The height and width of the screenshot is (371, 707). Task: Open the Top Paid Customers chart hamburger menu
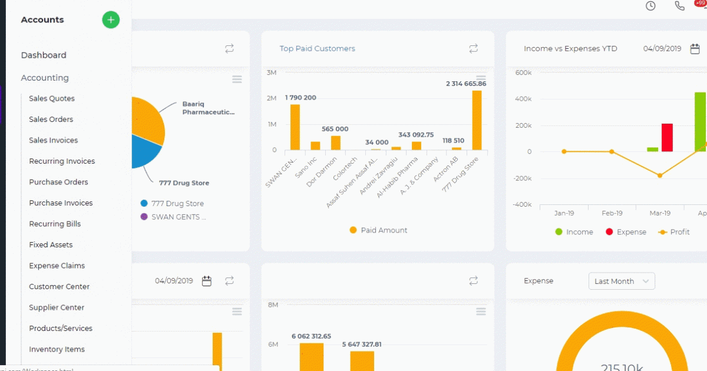481,79
